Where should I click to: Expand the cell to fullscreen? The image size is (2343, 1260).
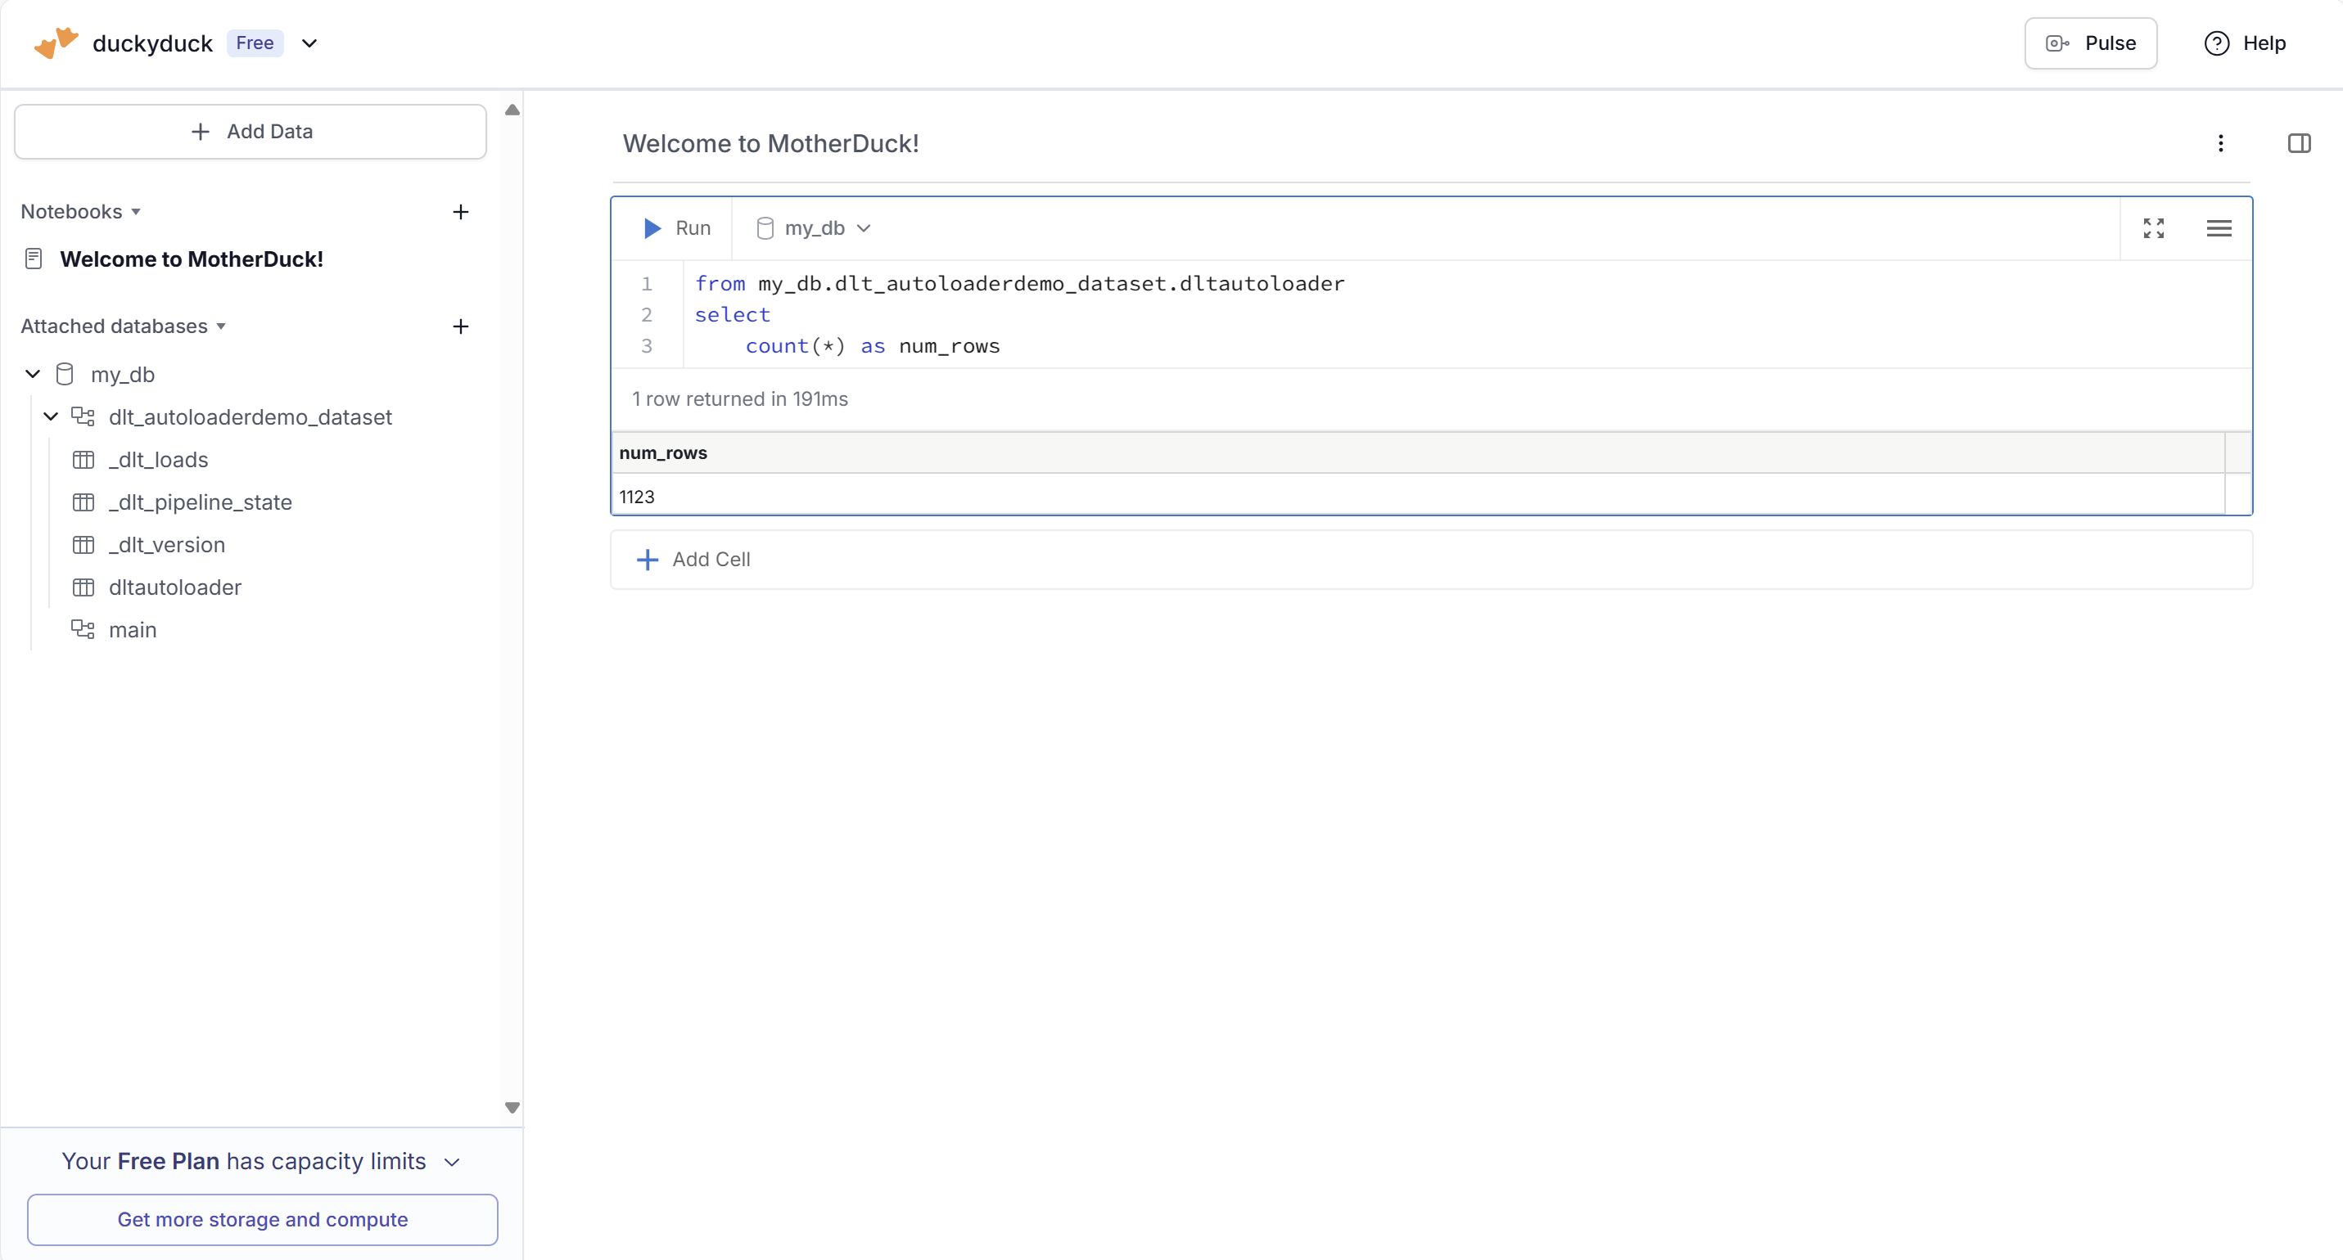coord(2154,228)
